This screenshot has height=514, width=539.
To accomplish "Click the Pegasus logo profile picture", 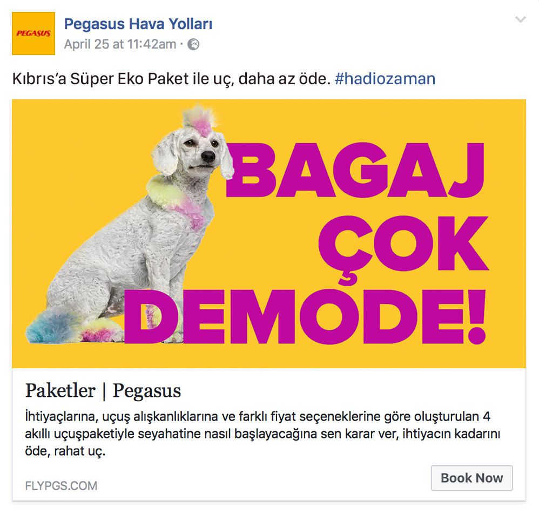I will 33,33.
